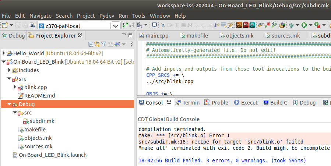Collapse the selected Debug folder
Screen dimensions: 331x166
[9, 104]
